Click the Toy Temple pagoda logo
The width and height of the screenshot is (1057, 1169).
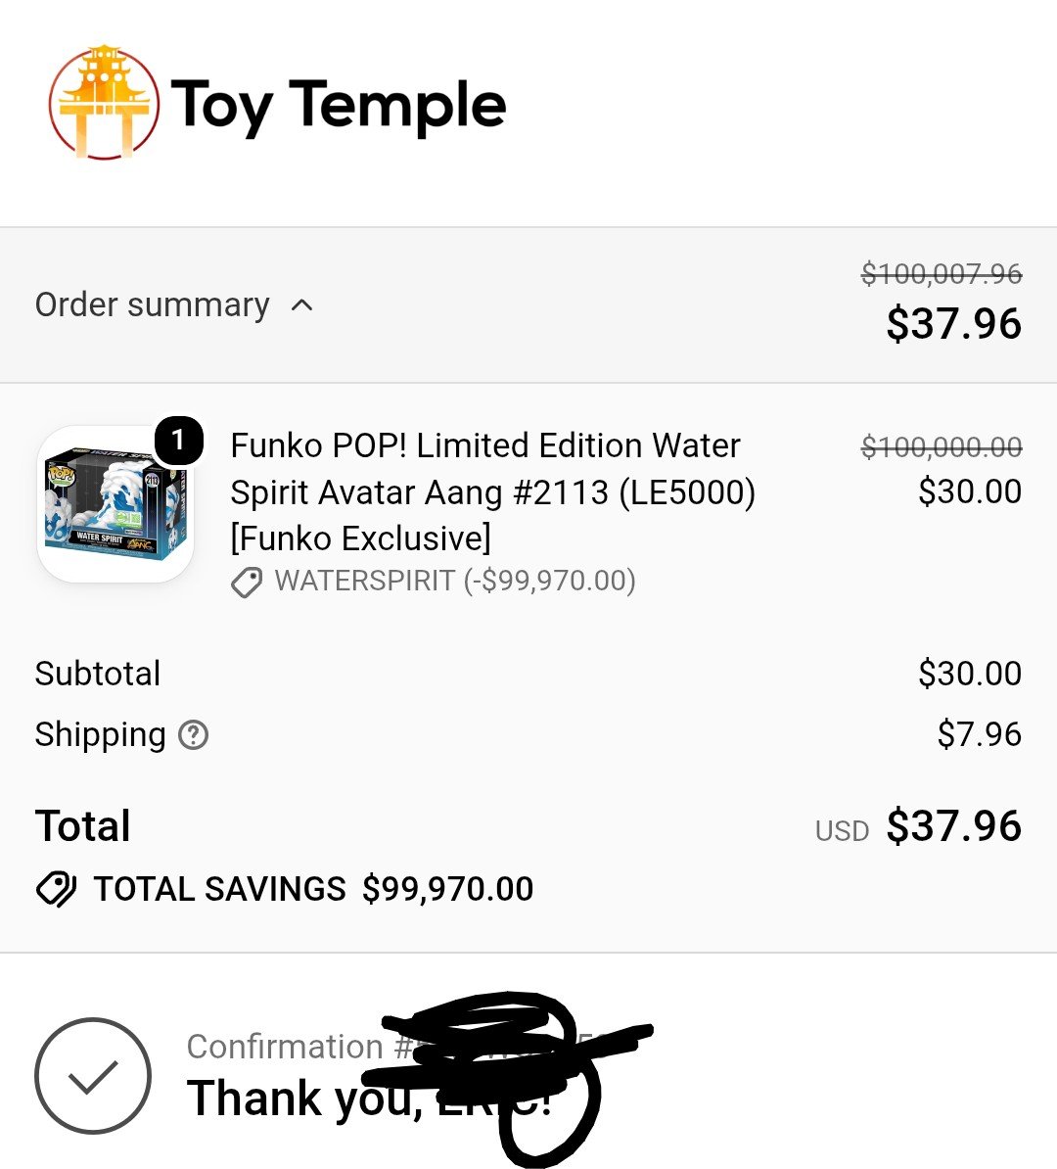[x=104, y=102]
